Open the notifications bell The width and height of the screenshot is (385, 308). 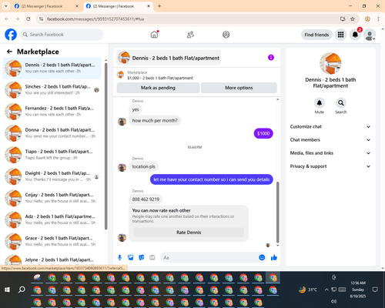(355, 35)
